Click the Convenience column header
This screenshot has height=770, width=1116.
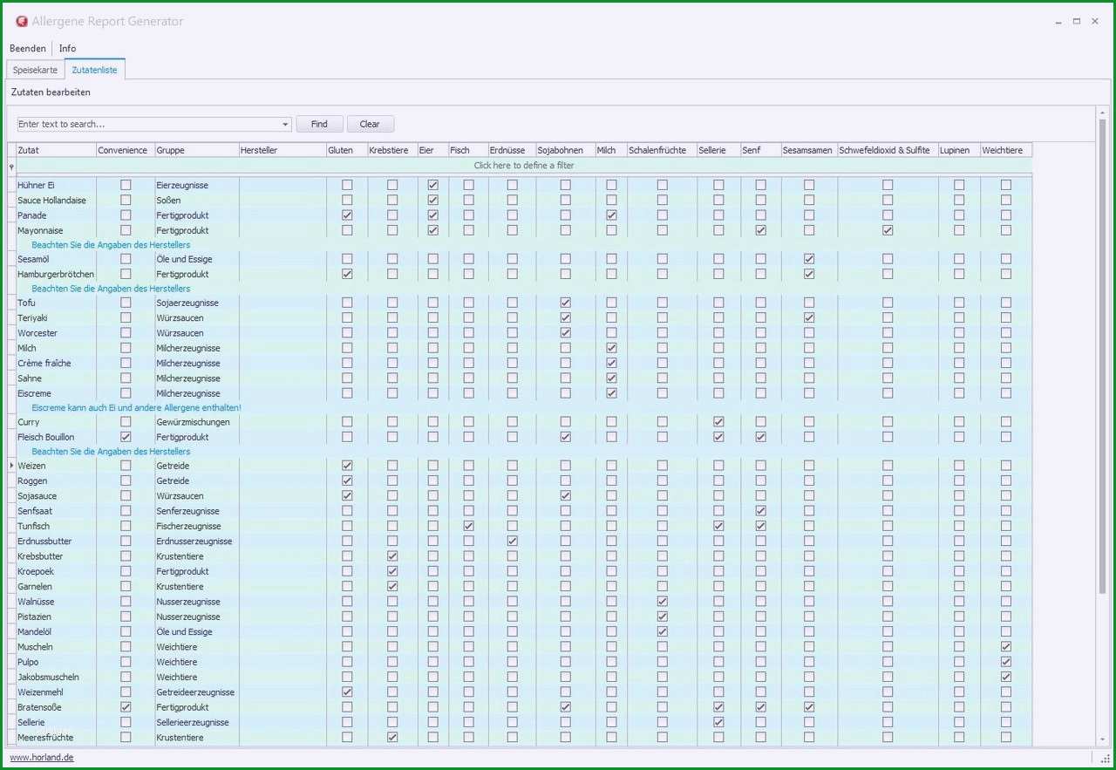pyautogui.click(x=126, y=150)
